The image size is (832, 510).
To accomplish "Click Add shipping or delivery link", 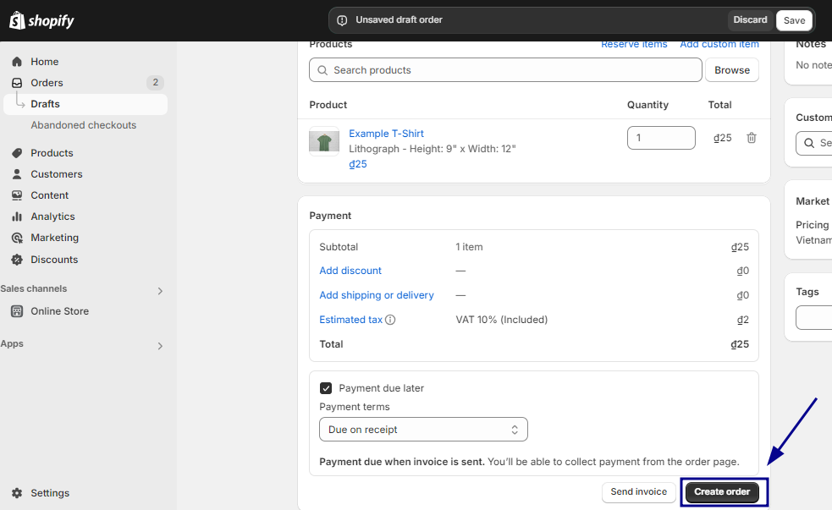I will [376, 295].
